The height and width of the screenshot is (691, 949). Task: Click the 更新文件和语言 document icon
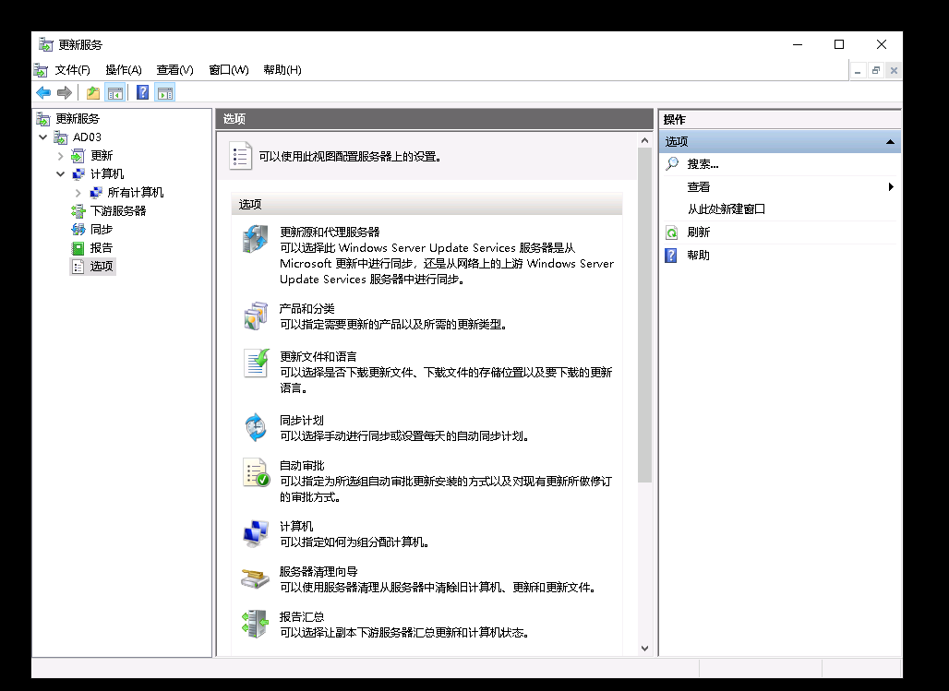coord(256,363)
